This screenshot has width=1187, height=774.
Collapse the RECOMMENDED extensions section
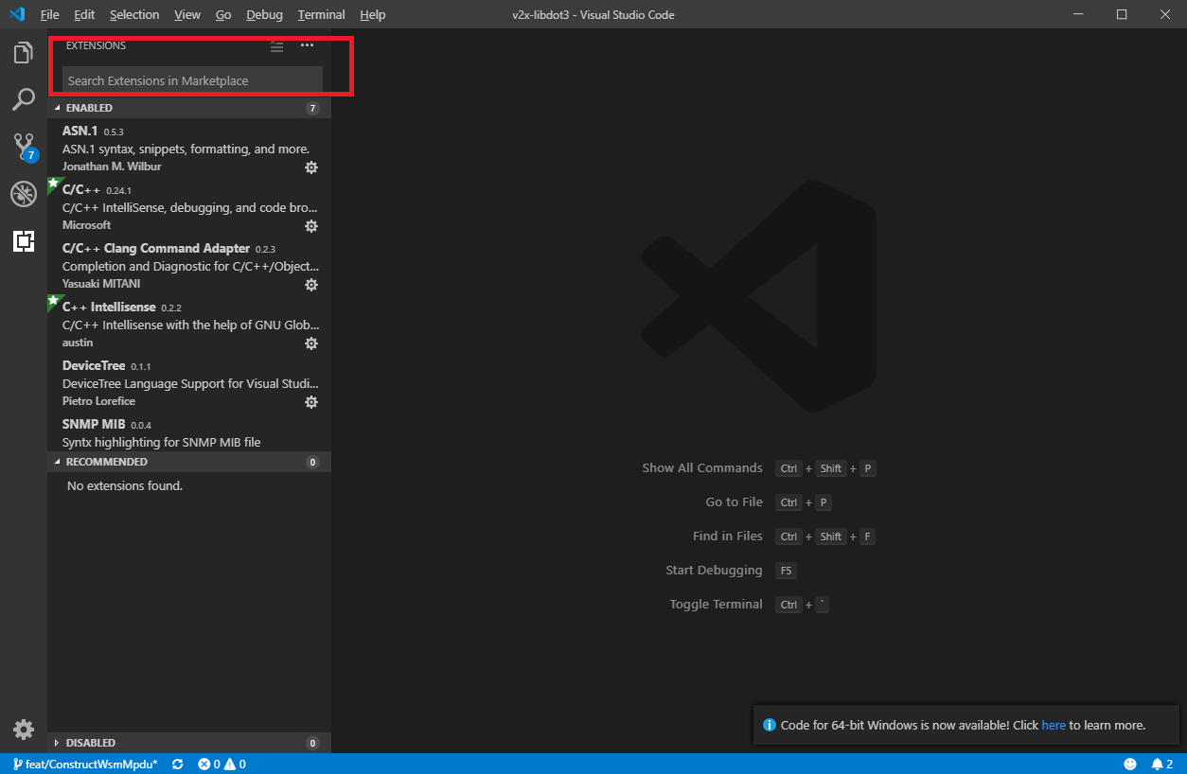(x=189, y=462)
